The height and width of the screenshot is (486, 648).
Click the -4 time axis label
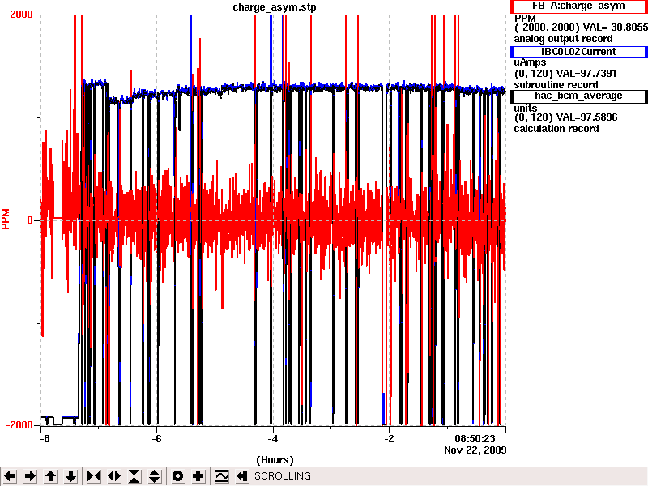[273, 438]
